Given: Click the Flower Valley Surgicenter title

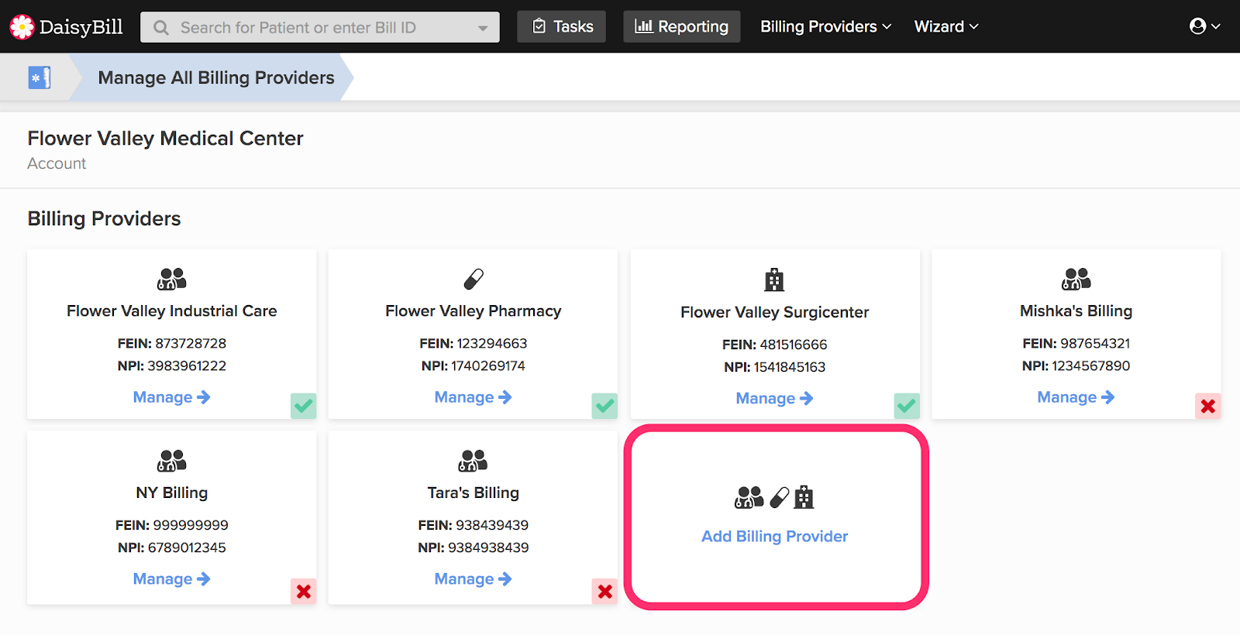Looking at the screenshot, I should 774,313.
